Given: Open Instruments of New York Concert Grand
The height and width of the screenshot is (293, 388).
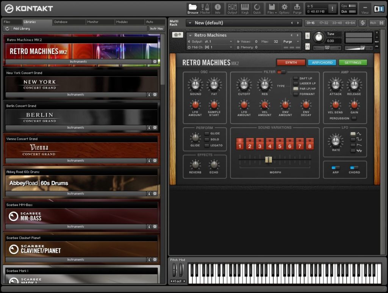Looking at the screenshot, I should pyautogui.click(x=76, y=95).
